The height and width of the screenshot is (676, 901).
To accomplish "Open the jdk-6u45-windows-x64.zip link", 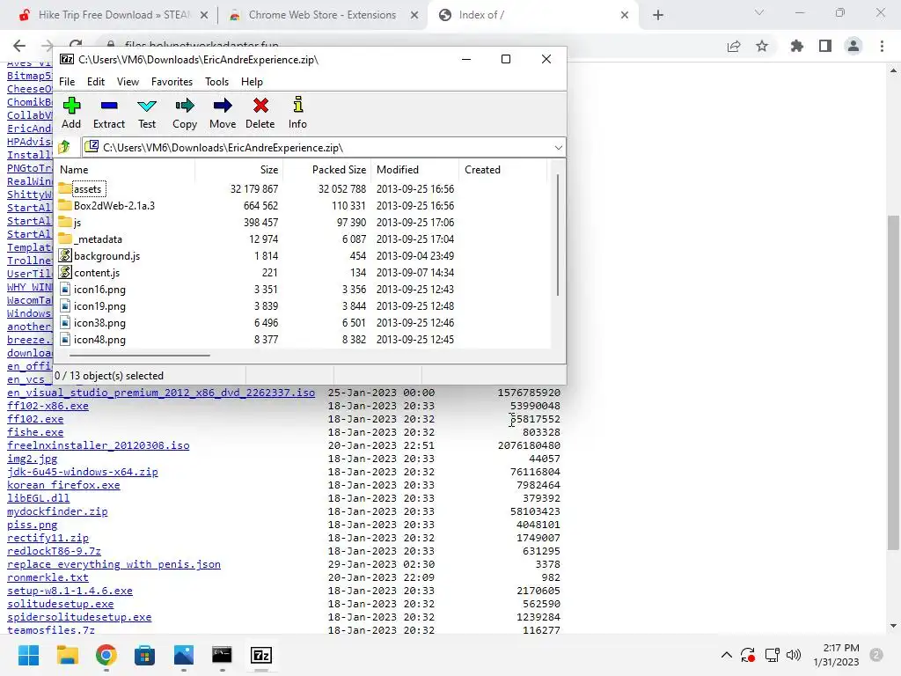I will click(x=82, y=472).
